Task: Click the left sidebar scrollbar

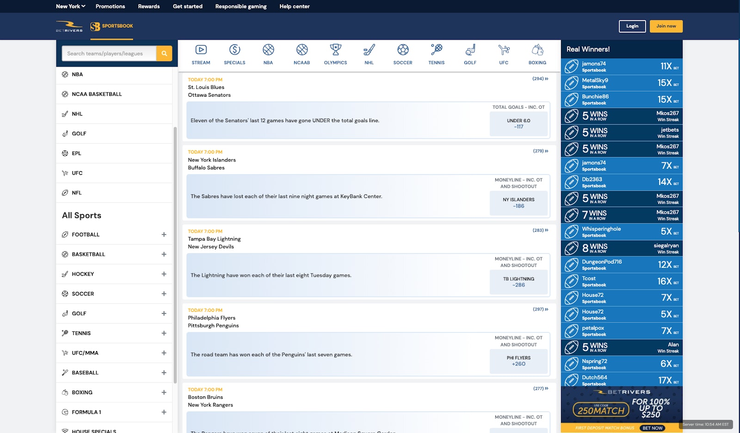Action: [175, 254]
